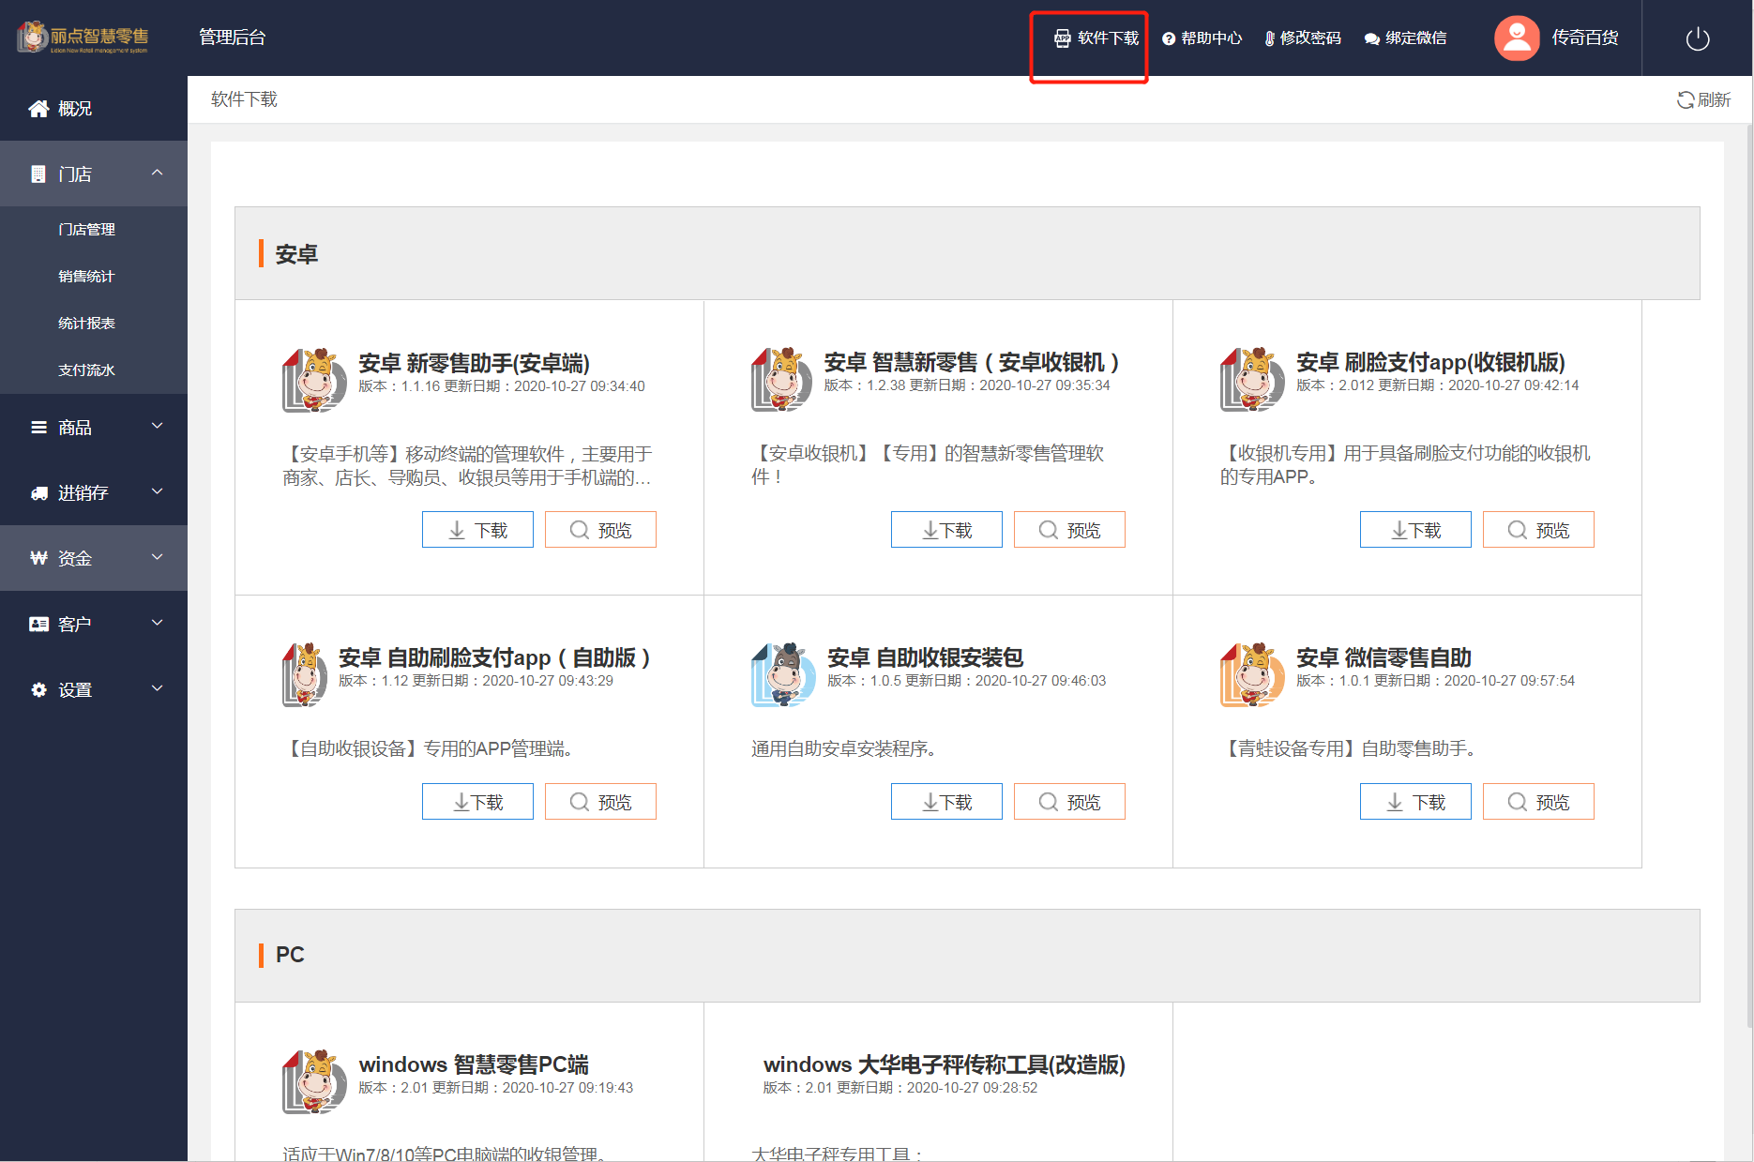Click the 刷新 refresh button
This screenshot has height=1162, width=1754.
point(1703,99)
